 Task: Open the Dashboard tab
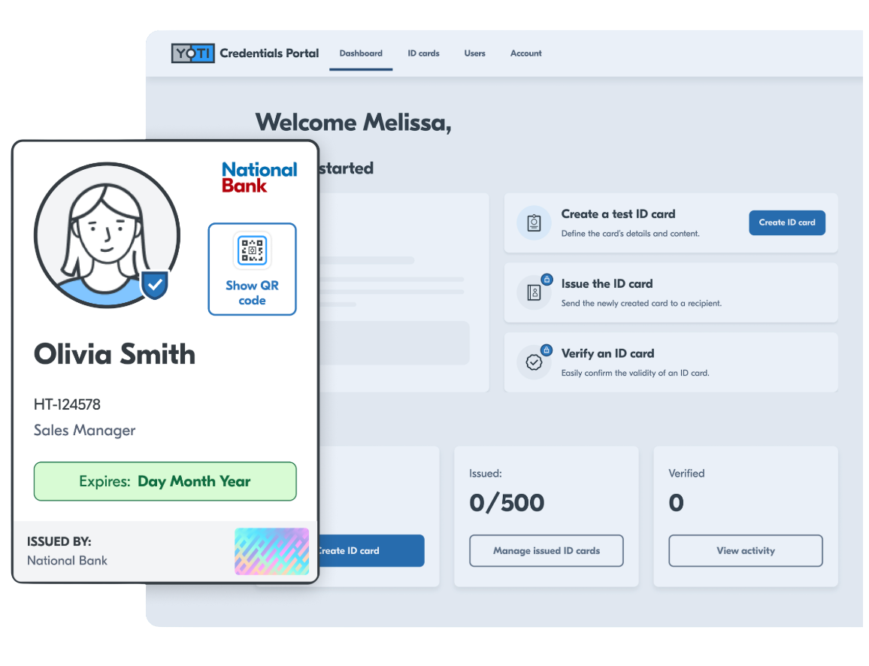tap(361, 53)
